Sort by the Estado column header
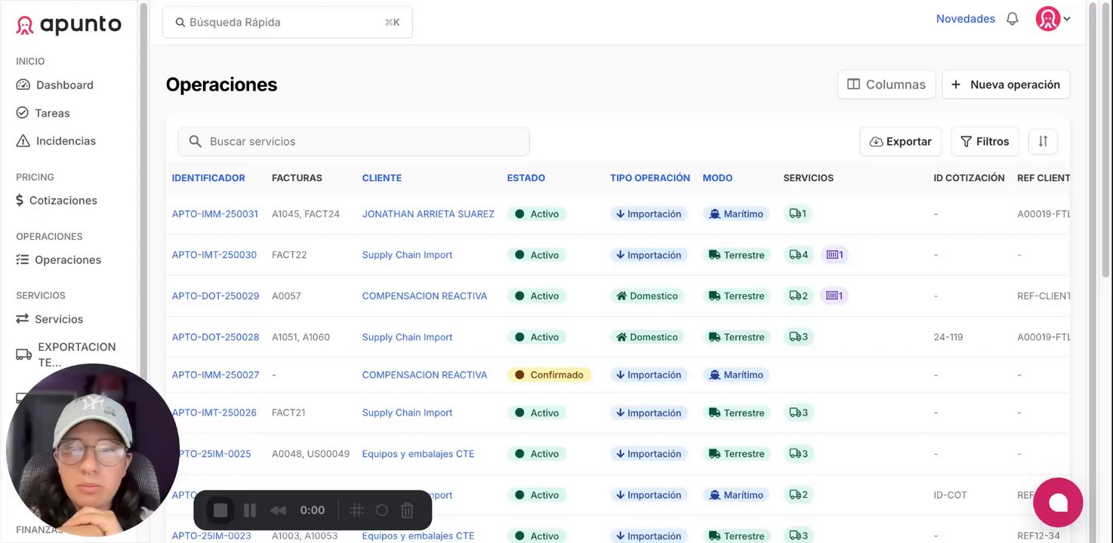1113x543 pixels. pos(526,178)
